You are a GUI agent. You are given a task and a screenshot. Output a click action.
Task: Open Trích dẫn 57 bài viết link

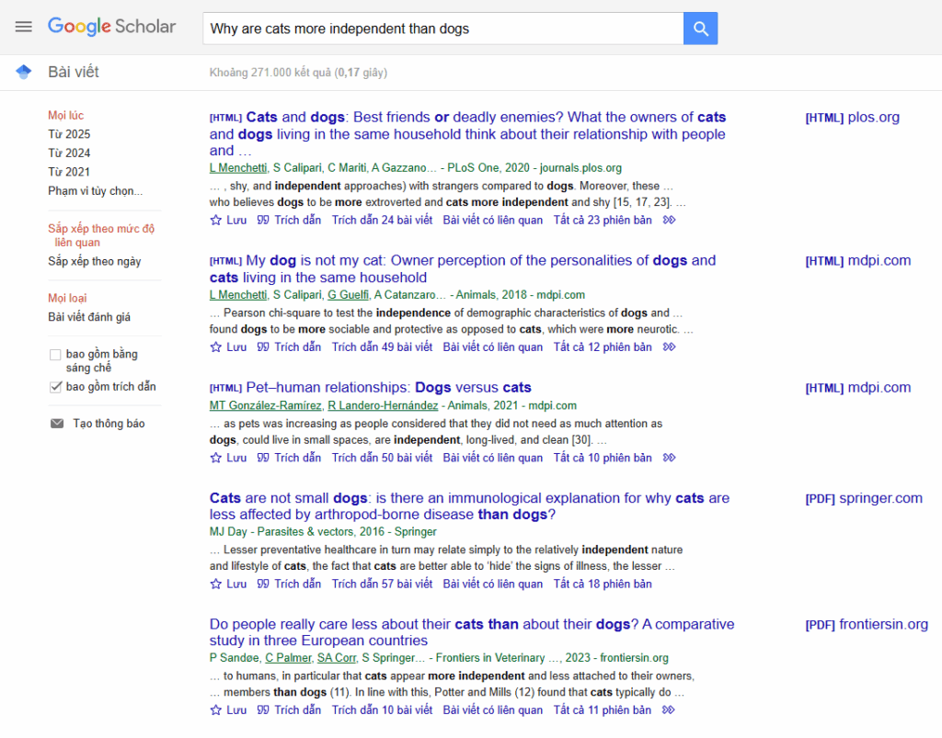(382, 585)
